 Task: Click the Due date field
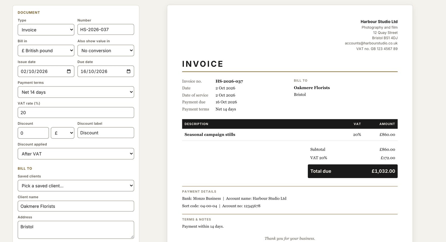(x=106, y=71)
